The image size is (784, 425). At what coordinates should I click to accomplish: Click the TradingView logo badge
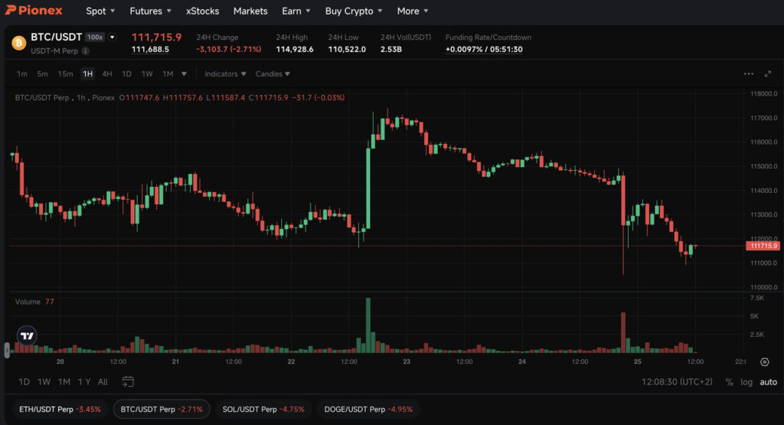click(x=27, y=336)
